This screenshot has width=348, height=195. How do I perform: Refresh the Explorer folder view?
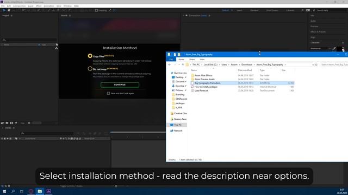point(316,65)
